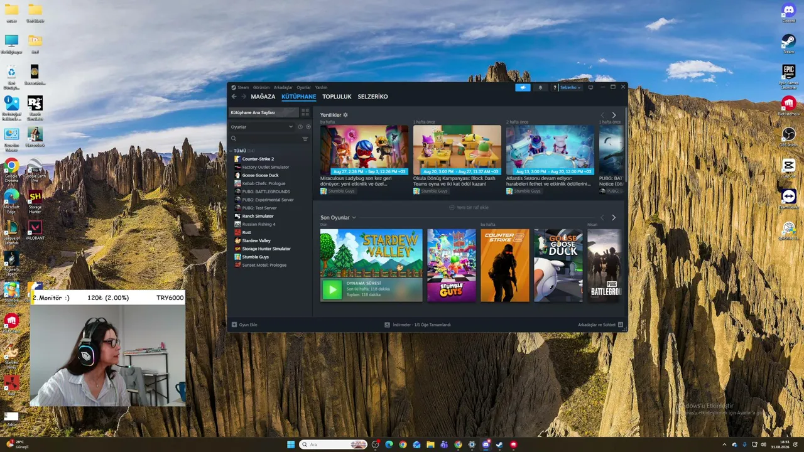This screenshot has width=804, height=452.
Task: Click Kütüphane Ana Sayfası button
Action: pos(263,112)
